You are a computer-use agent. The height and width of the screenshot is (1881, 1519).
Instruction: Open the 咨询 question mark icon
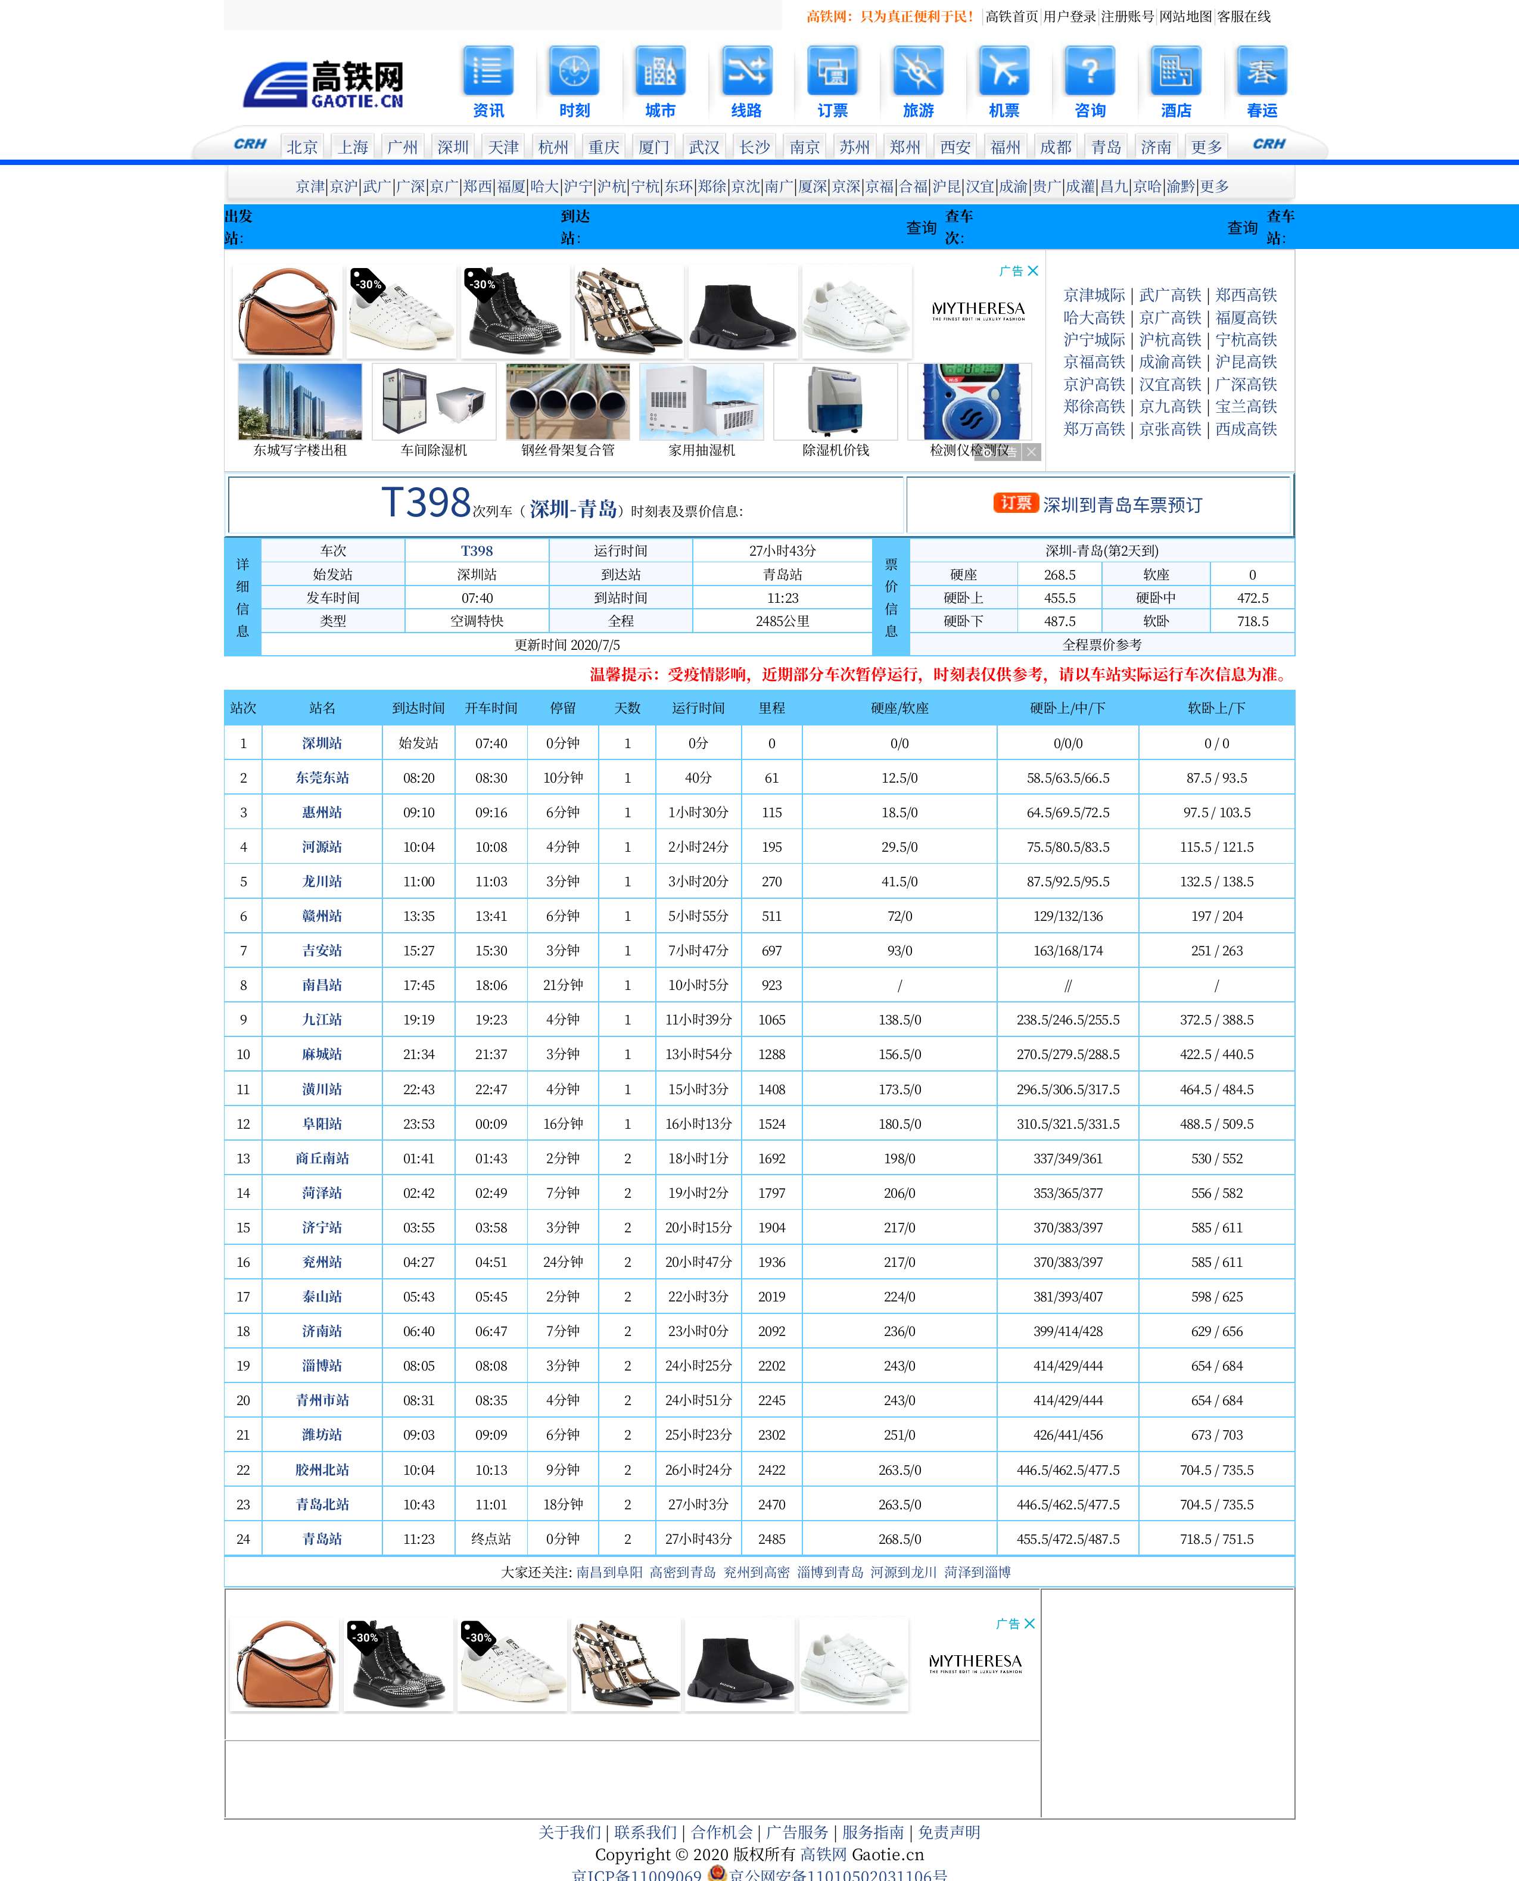pyautogui.click(x=1090, y=71)
